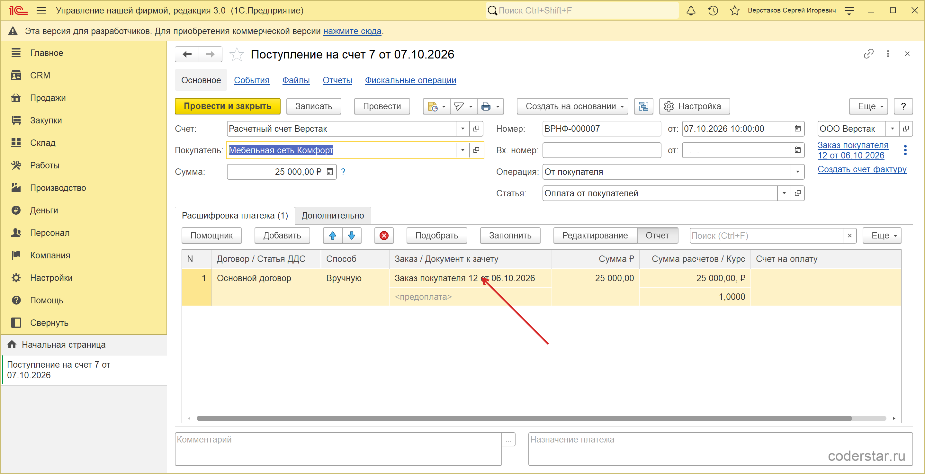Open the service settings menu icon
925x474 pixels.
coord(849,10)
